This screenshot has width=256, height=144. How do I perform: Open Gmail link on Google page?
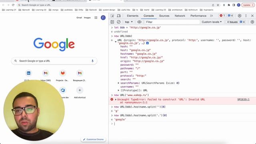79,18
